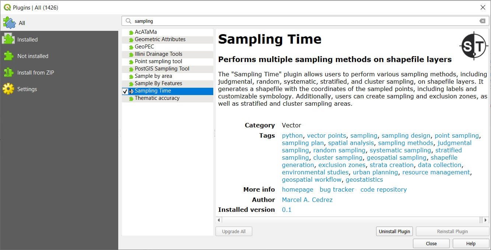Click the All plugins puzzle icon
The width and height of the screenshot is (491, 250).
pos(9,23)
